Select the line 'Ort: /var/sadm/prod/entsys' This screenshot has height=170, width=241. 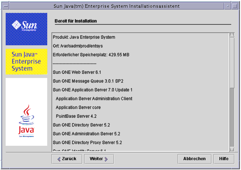(x=78, y=46)
